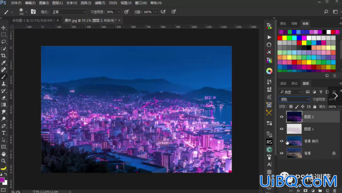This screenshot has height=193, width=342.
Task: Select the Eraser tool
Action: 3,97
